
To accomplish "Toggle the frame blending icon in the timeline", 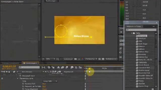I will pyautogui.click(x=63, y=67).
